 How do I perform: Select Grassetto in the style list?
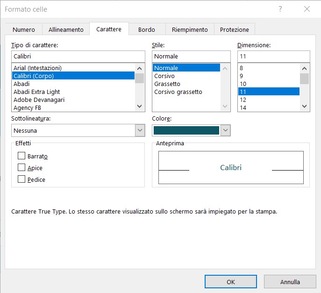tap(167, 84)
